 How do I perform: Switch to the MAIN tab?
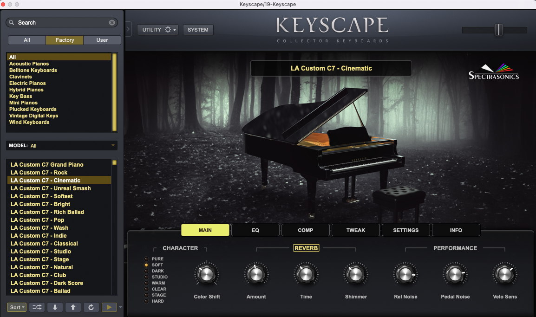205,230
